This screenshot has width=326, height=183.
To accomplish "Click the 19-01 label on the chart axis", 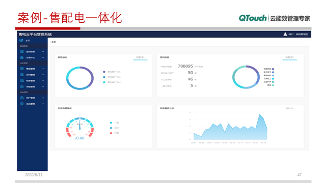I will point(194,143).
